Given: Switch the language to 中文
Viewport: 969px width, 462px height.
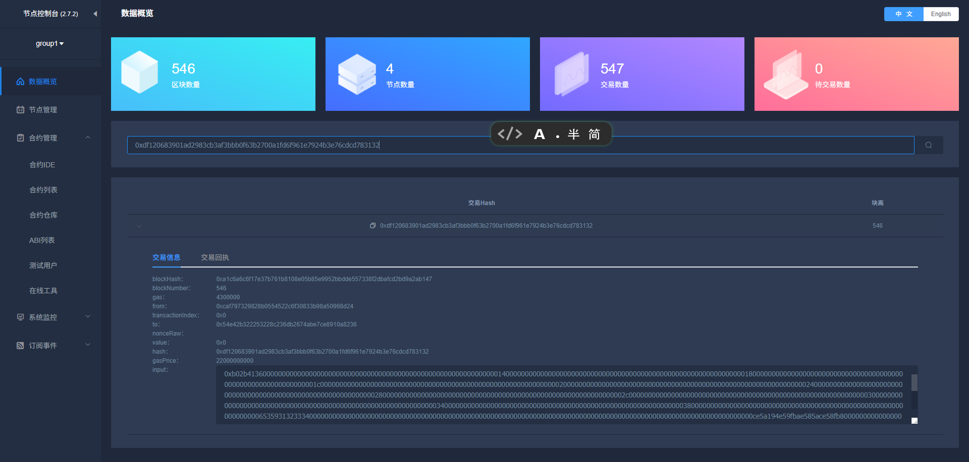Looking at the screenshot, I should [x=904, y=14].
